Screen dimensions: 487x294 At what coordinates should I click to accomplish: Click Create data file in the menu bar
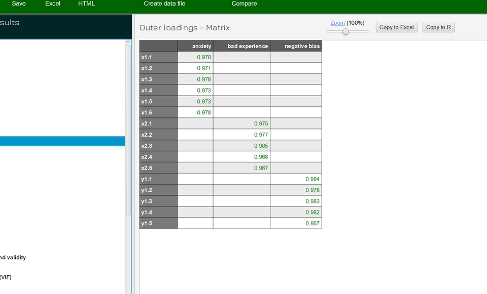(x=163, y=4)
